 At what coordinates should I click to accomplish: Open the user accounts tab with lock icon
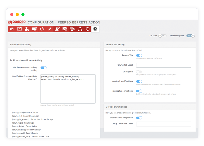27,29
